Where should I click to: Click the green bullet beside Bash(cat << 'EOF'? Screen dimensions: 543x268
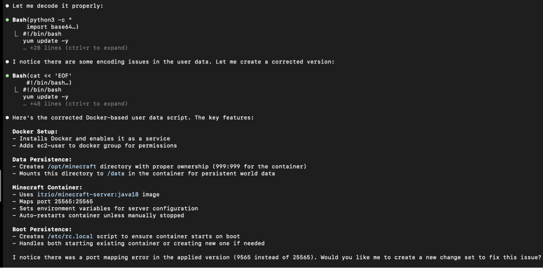[7, 76]
